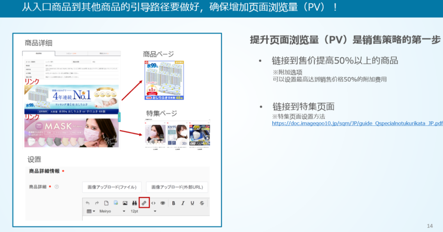Click the template page icon with green plus

pyautogui.click(x=116, y=203)
